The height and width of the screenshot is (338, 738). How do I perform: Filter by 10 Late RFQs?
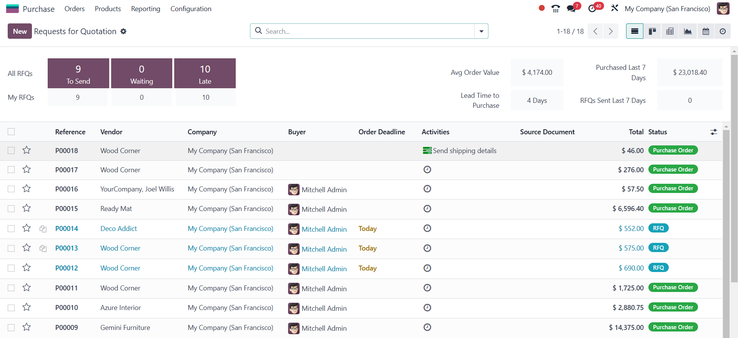pos(205,73)
